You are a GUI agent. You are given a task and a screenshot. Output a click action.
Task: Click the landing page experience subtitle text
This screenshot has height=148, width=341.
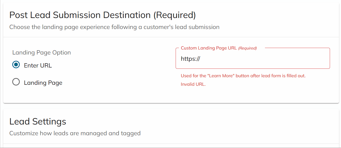point(114,27)
